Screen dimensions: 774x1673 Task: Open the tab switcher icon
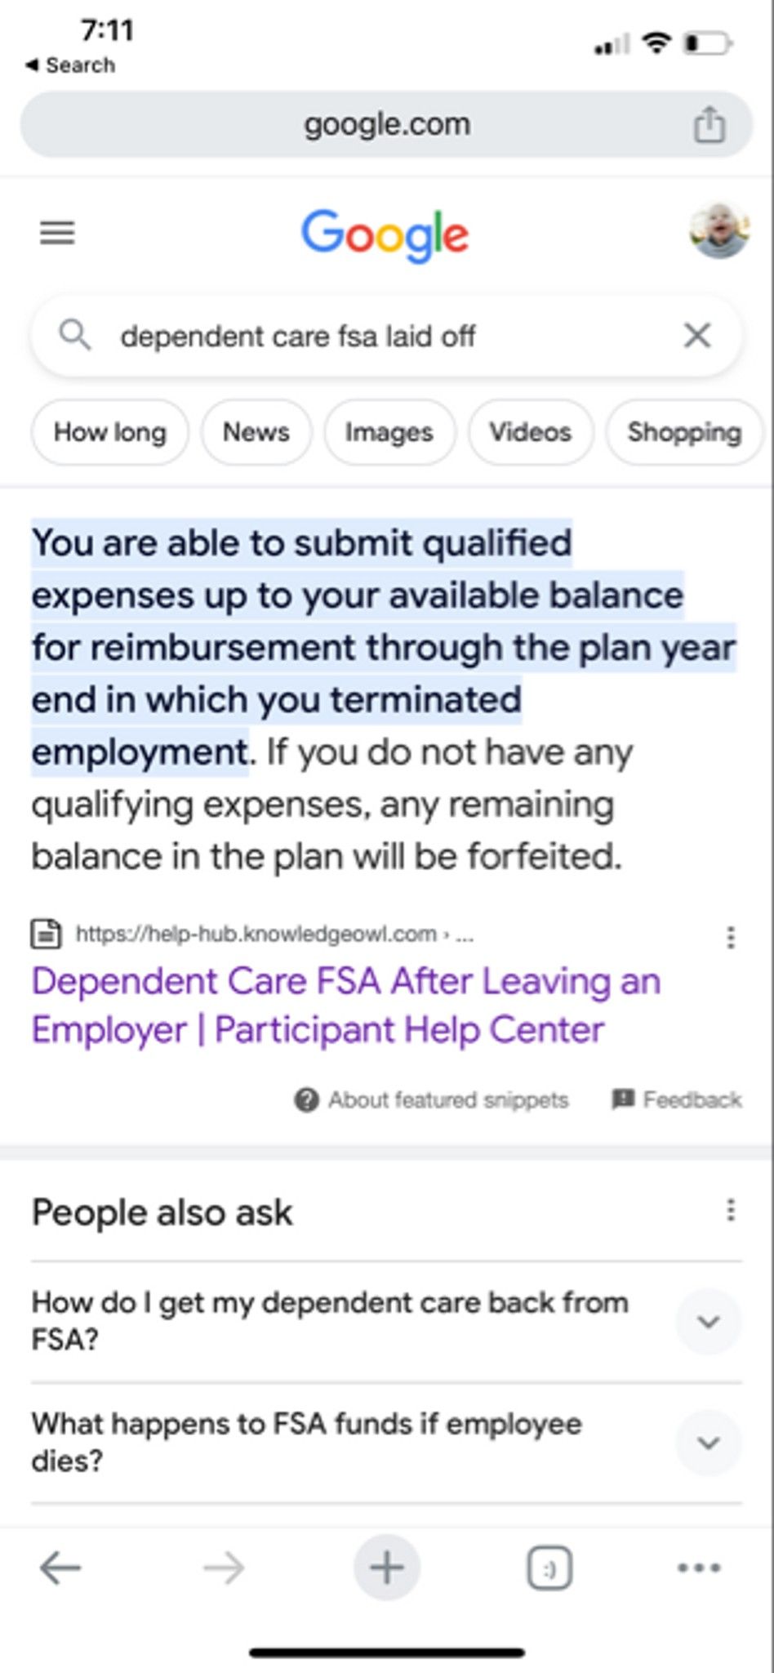pos(549,1568)
